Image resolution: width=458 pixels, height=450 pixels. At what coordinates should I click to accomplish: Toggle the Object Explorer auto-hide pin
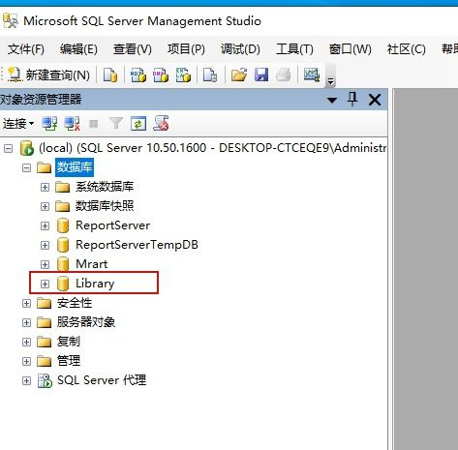coord(352,99)
